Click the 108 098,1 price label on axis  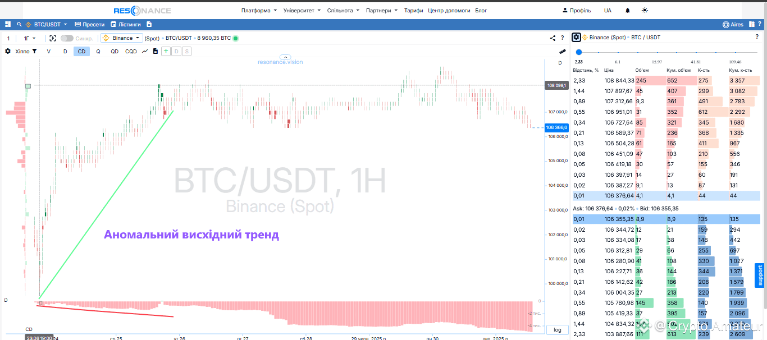click(556, 86)
